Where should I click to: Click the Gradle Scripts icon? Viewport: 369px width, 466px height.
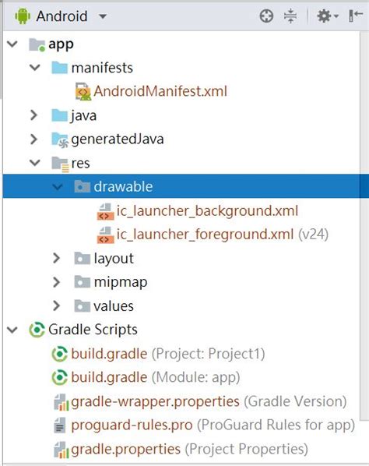pos(37,330)
